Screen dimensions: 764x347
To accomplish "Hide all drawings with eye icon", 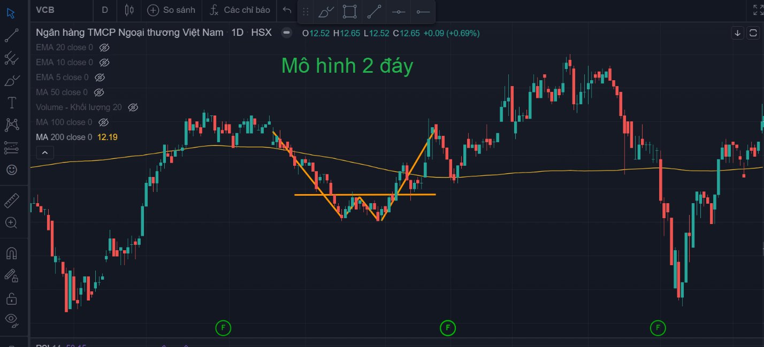I will [x=11, y=320].
